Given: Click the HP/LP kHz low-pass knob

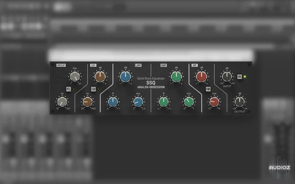Looking at the screenshot, I should pos(75,76).
